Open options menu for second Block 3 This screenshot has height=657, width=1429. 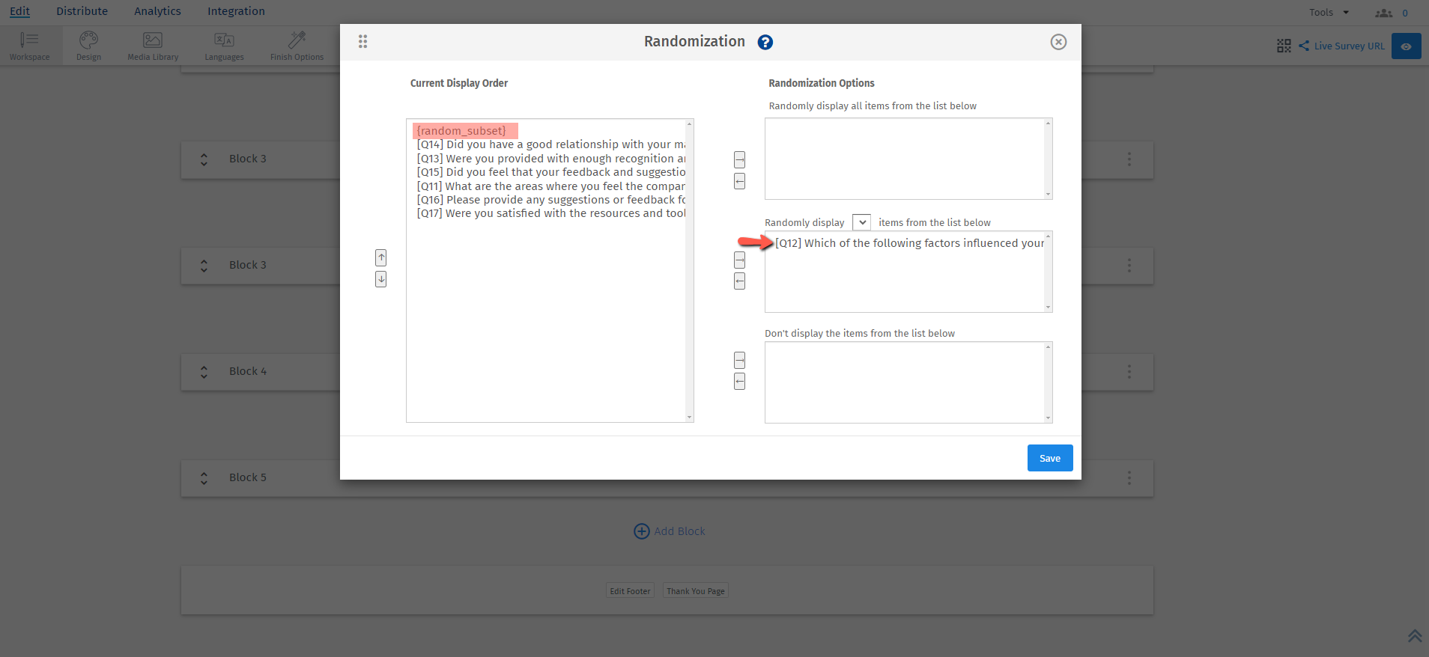pyautogui.click(x=1129, y=266)
